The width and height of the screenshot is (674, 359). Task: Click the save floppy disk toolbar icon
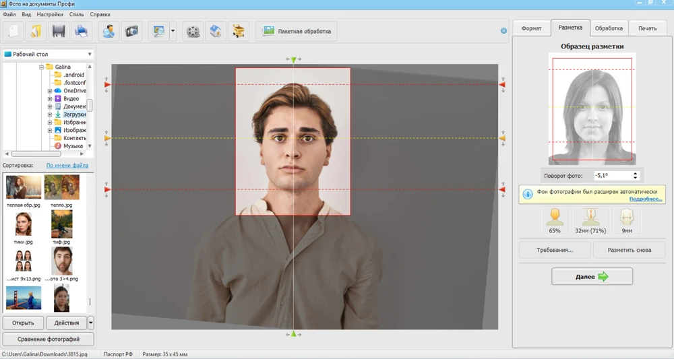tap(59, 31)
